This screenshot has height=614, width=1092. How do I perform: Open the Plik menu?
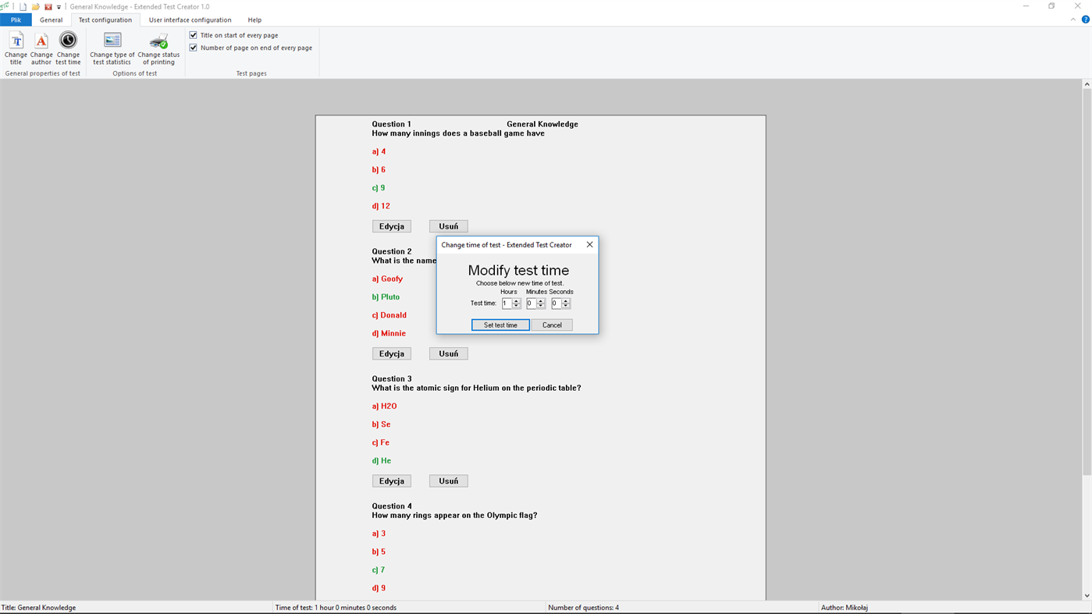coord(16,19)
